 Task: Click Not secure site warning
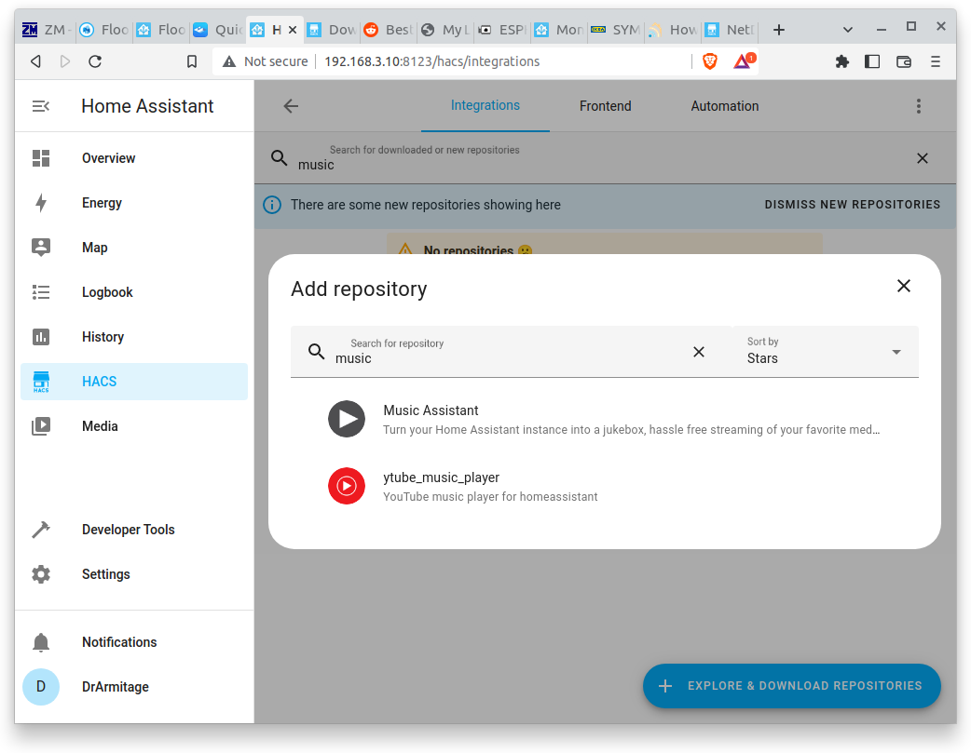coord(265,61)
